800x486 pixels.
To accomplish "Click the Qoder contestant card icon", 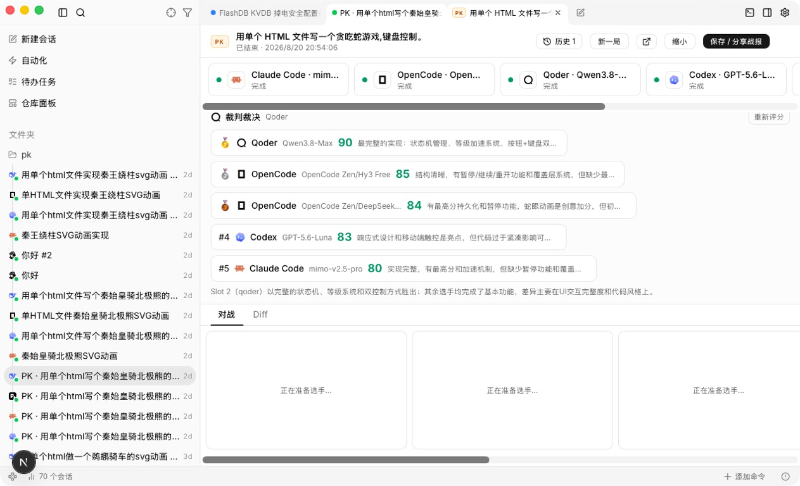I will [528, 80].
